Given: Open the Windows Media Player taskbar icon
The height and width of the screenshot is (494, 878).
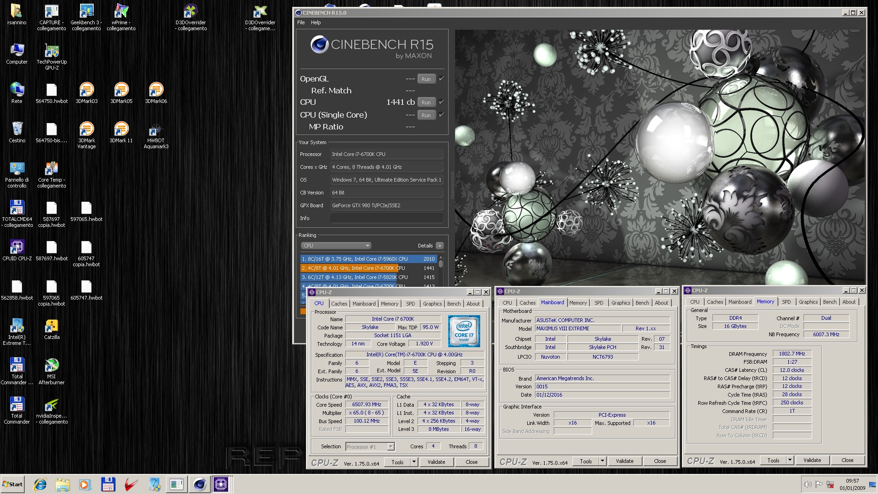Looking at the screenshot, I should coord(85,484).
